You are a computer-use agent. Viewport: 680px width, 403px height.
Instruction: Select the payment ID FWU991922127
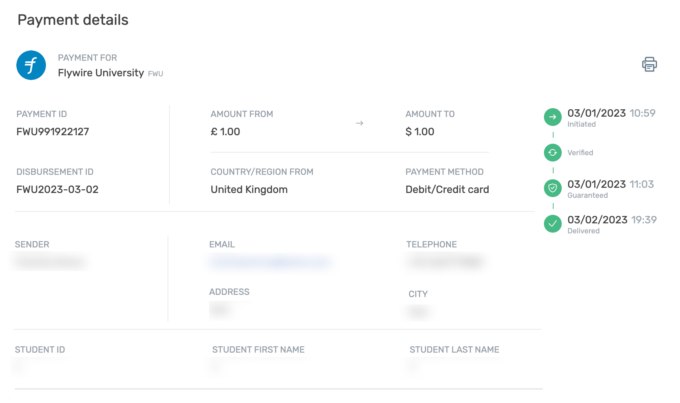[53, 131]
